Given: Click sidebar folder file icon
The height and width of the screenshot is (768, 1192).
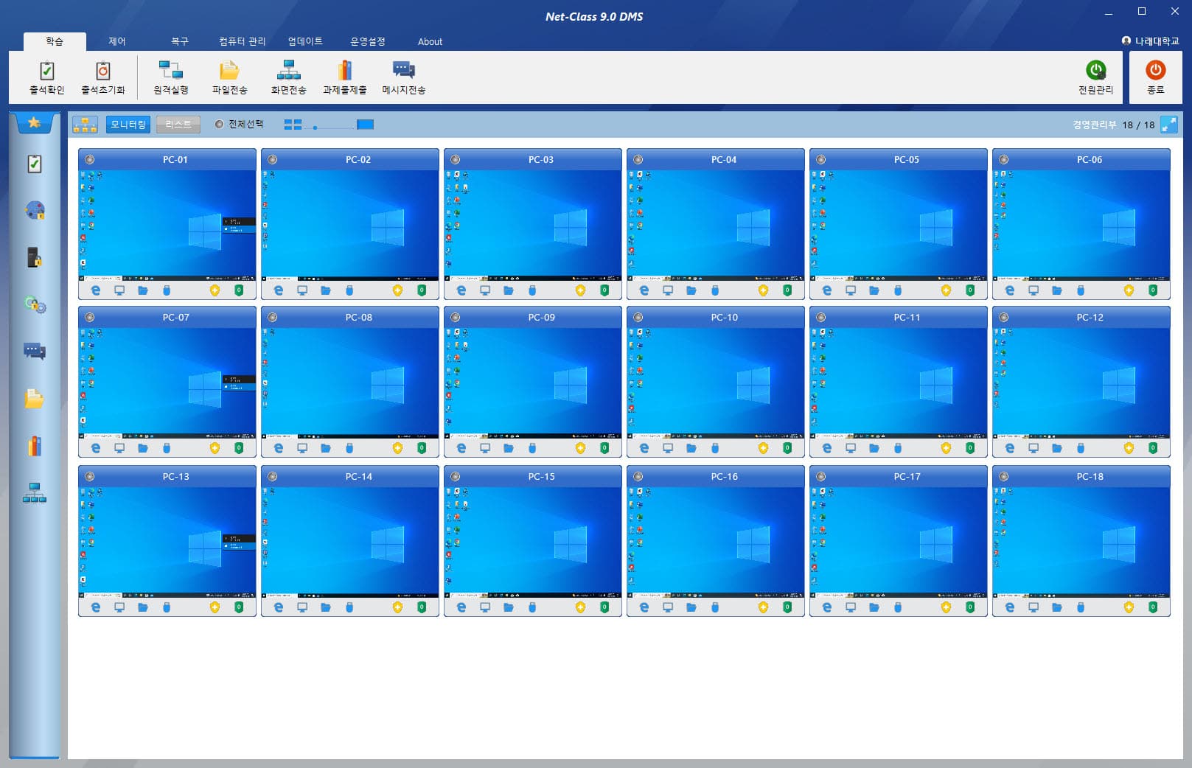Looking at the screenshot, I should 35,399.
